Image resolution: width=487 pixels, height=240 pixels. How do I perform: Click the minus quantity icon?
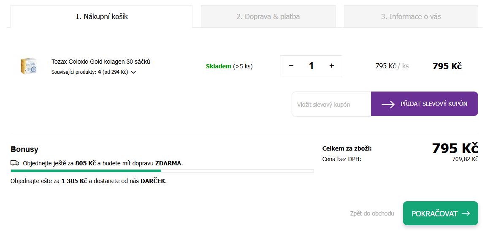tap(291, 66)
